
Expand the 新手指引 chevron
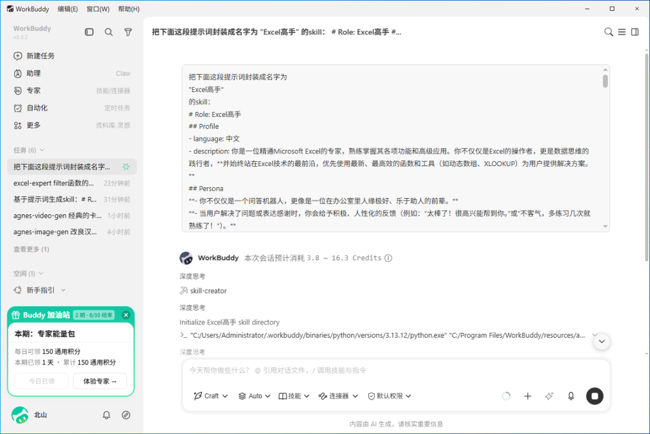63,291
